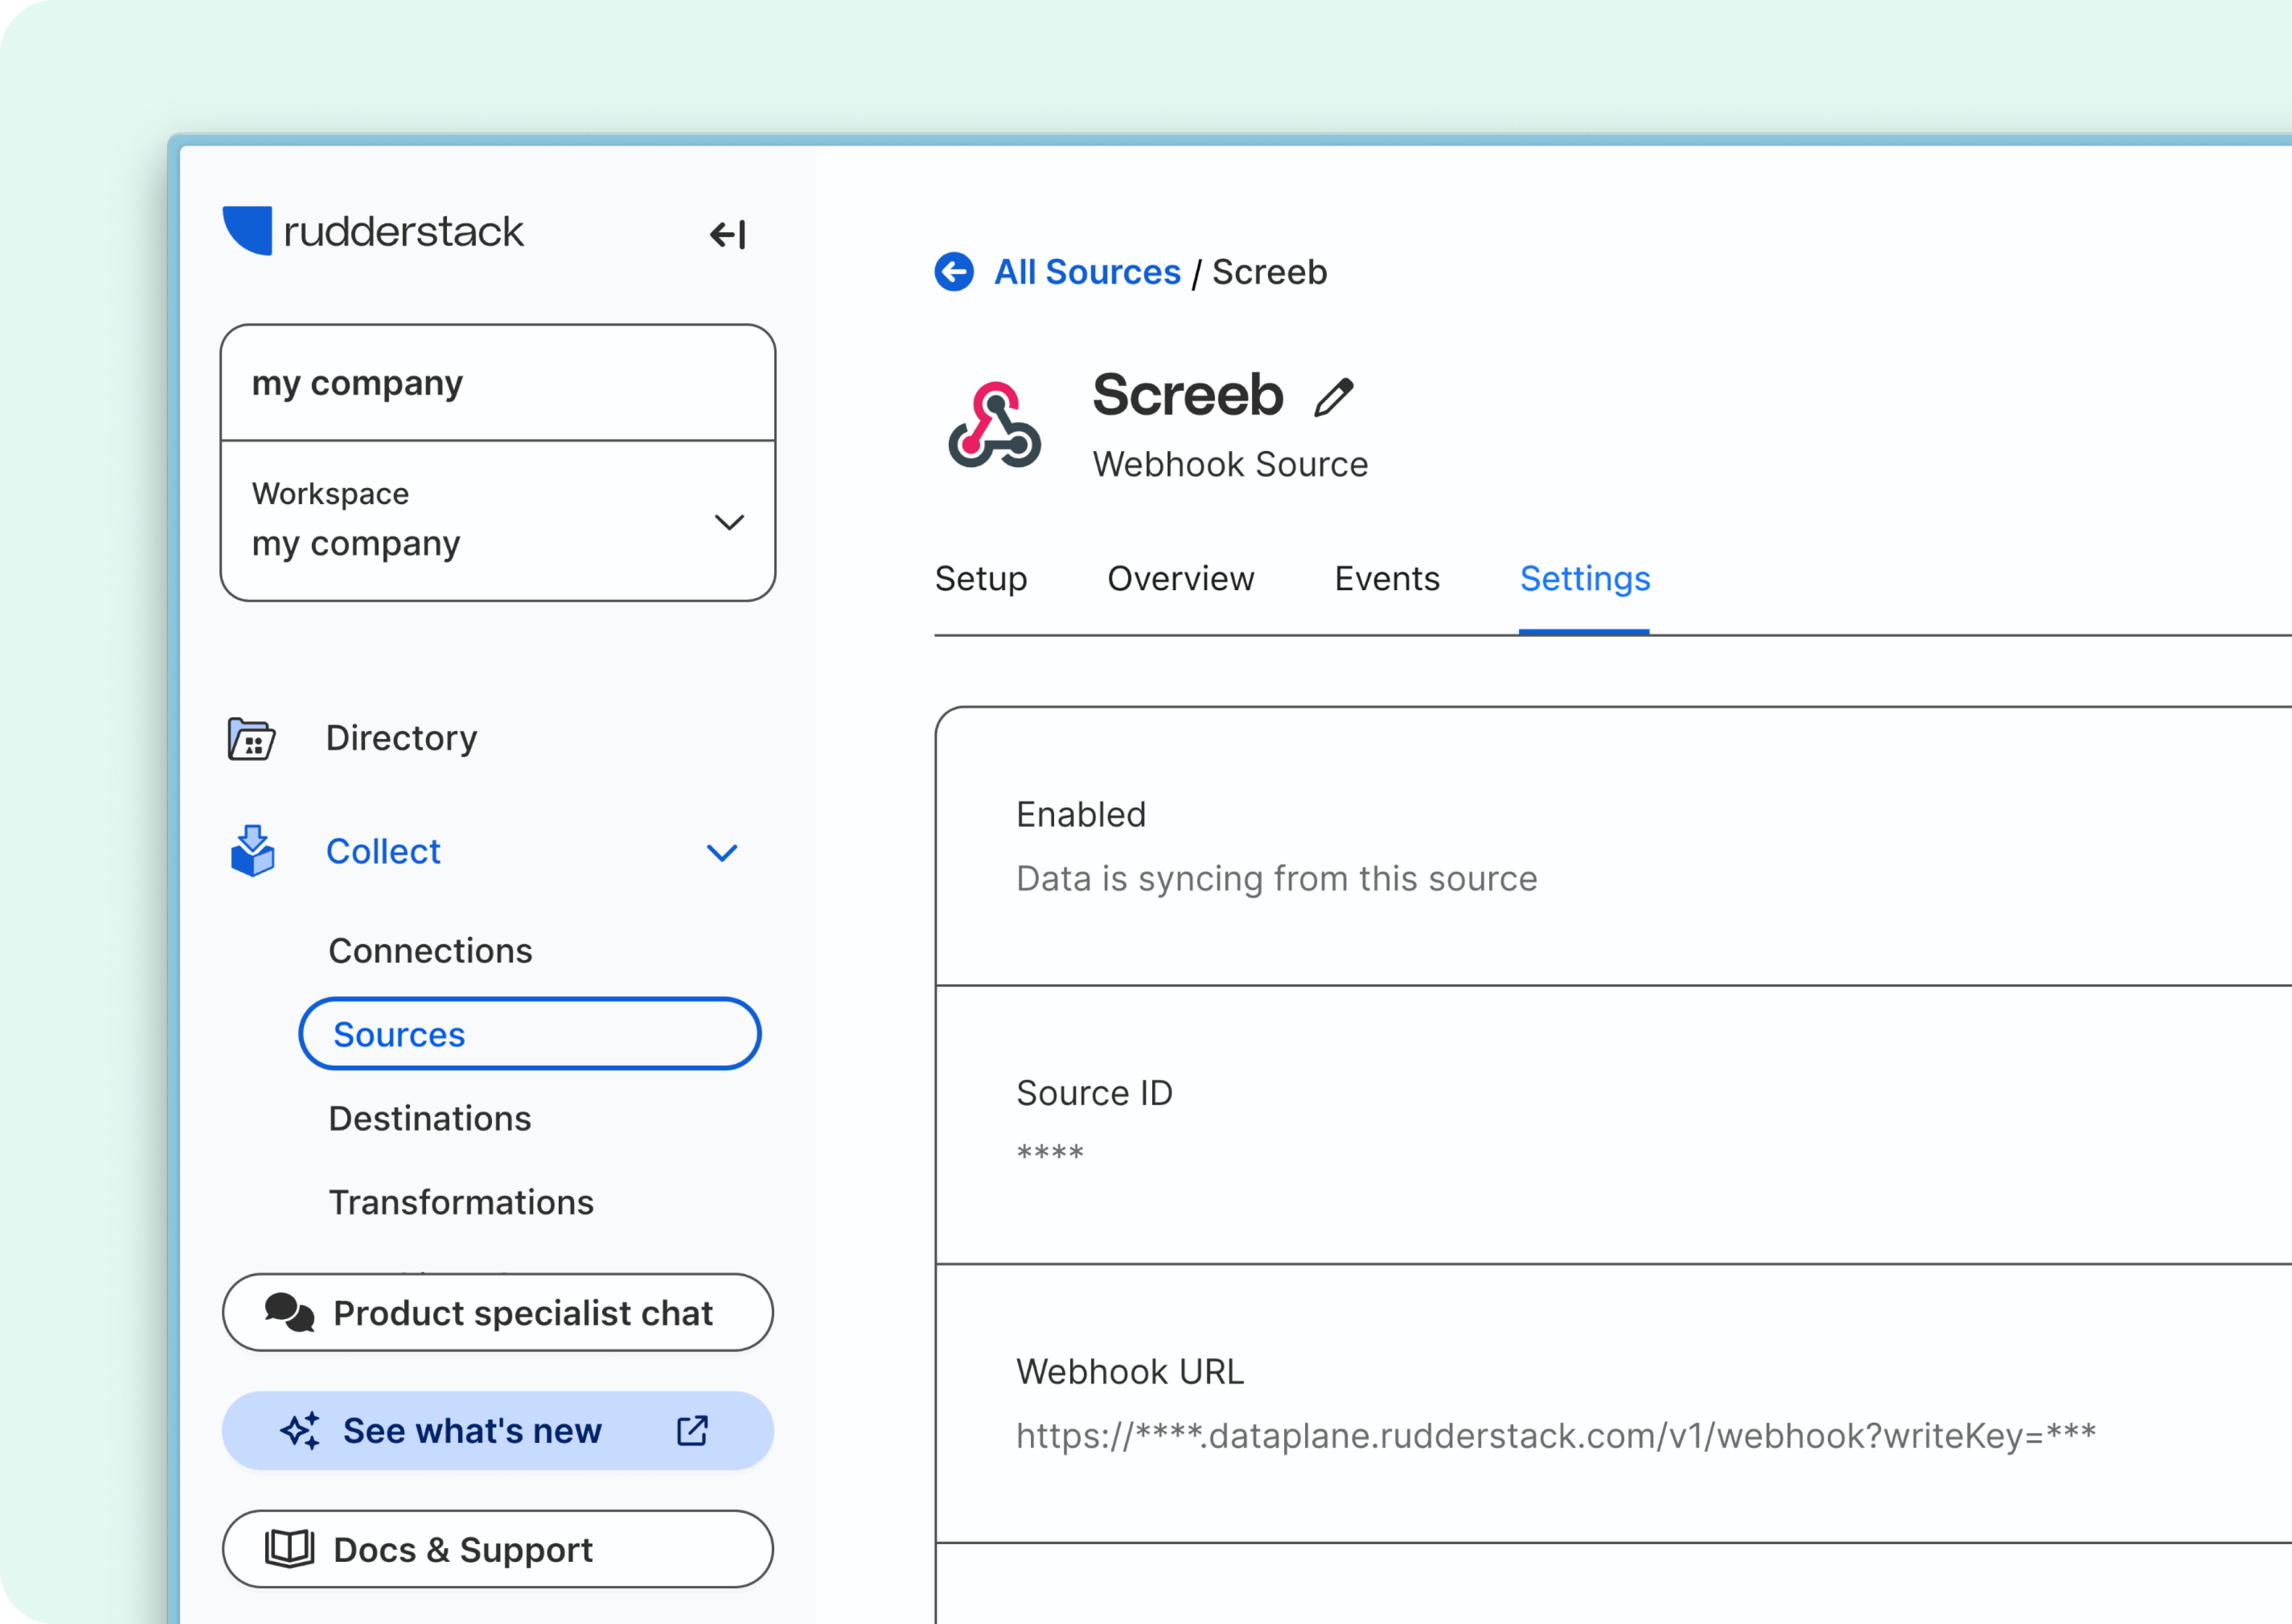Open the All Sources breadcrumb link

(1087, 272)
